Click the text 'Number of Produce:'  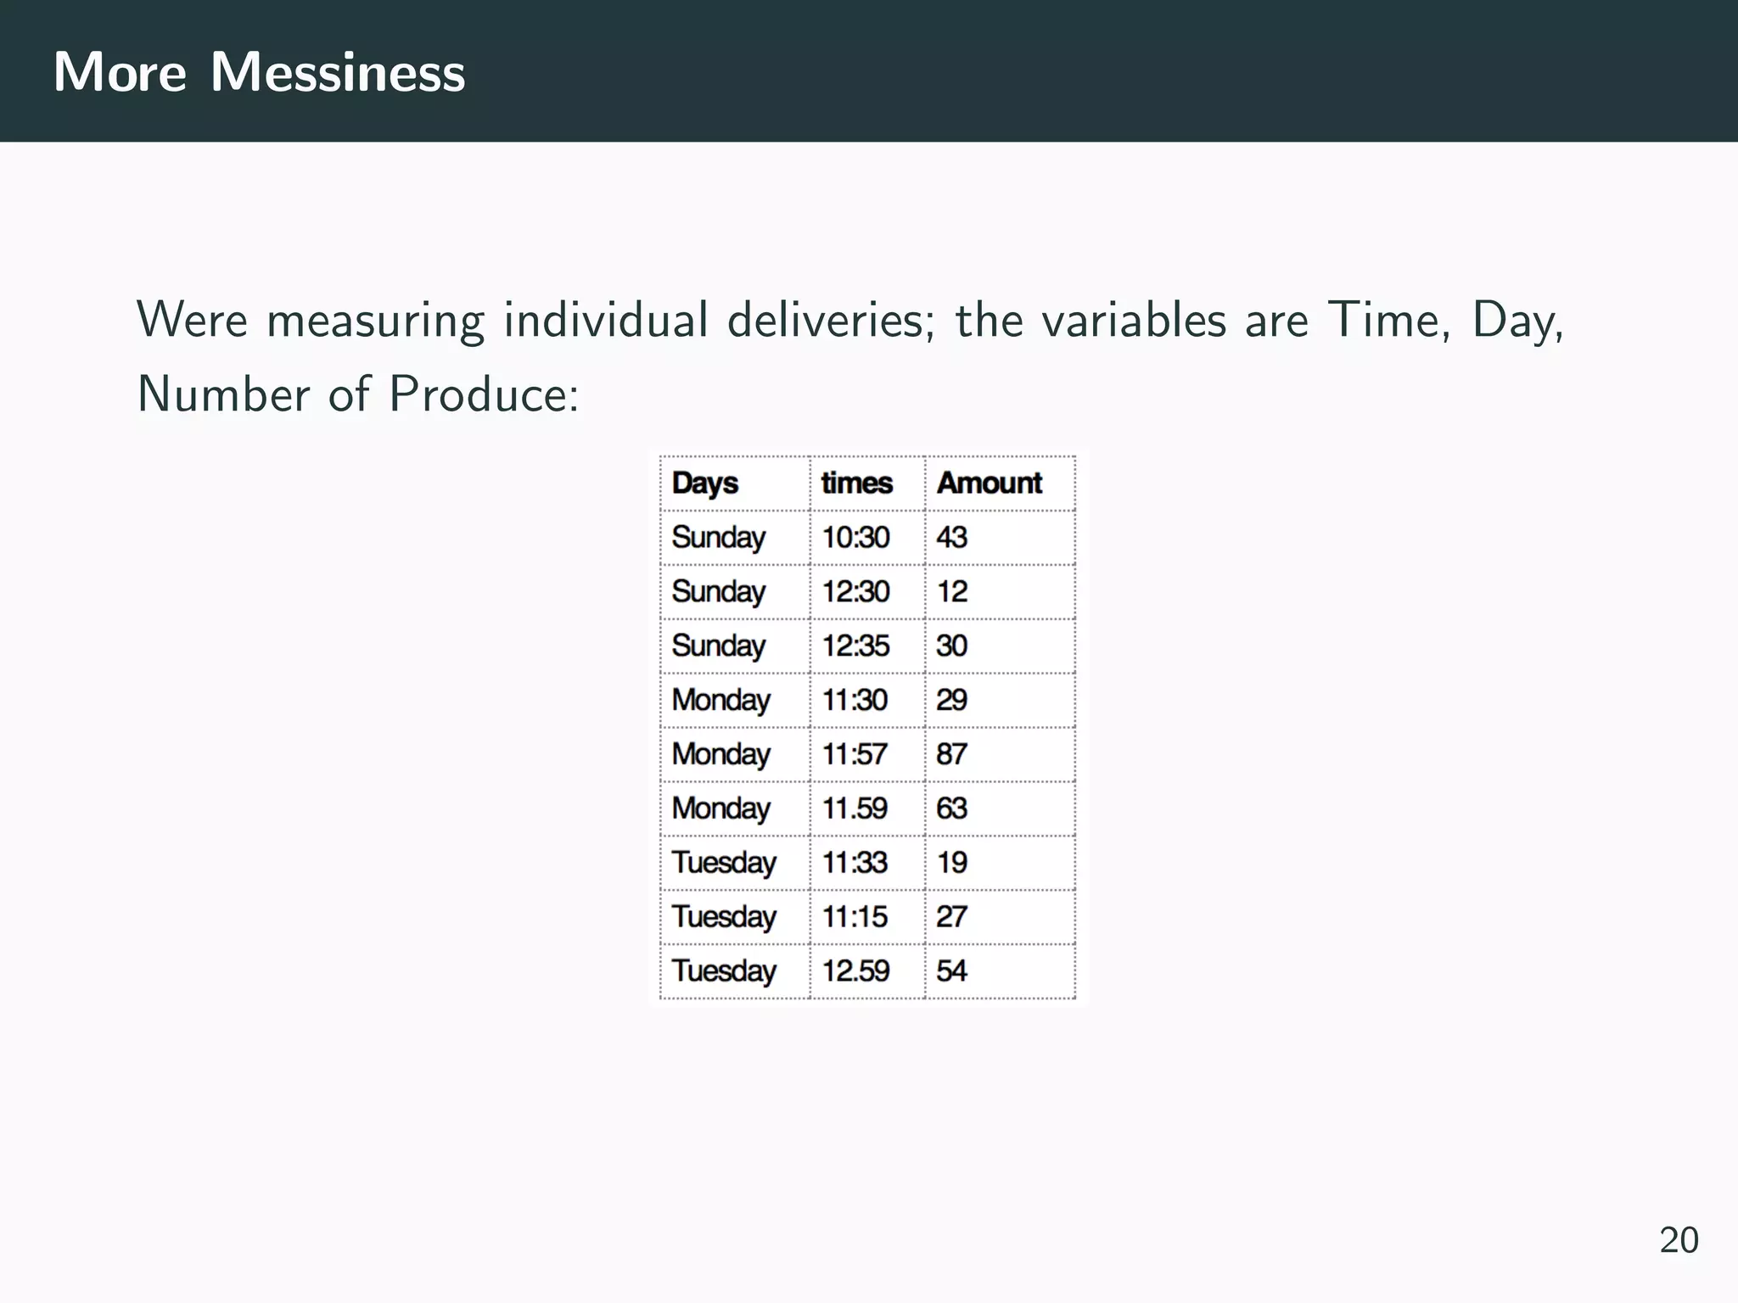358,394
